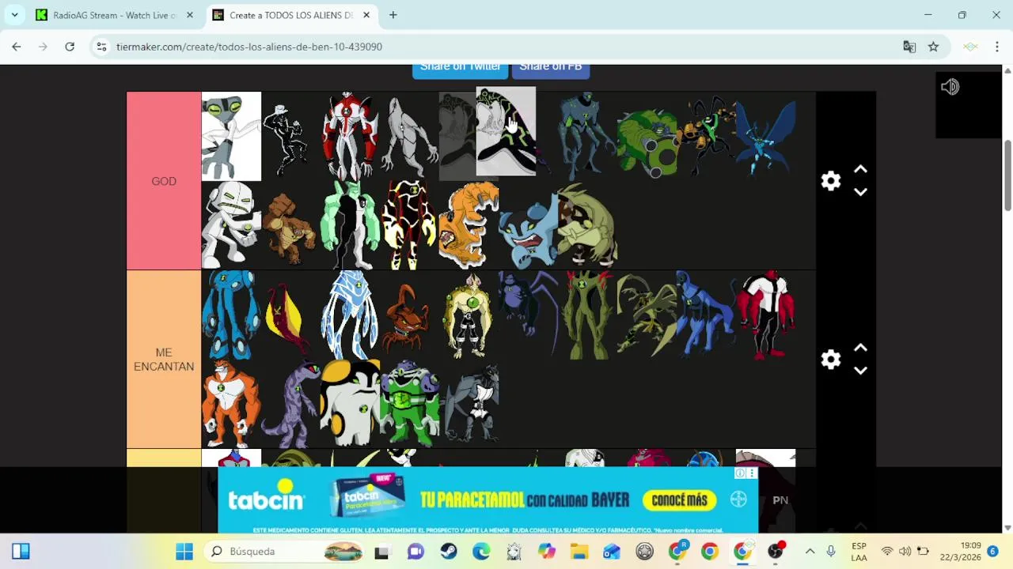The width and height of the screenshot is (1013, 569).
Task: Open settings gear for ME ENCANTAN tier
Action: (830, 360)
